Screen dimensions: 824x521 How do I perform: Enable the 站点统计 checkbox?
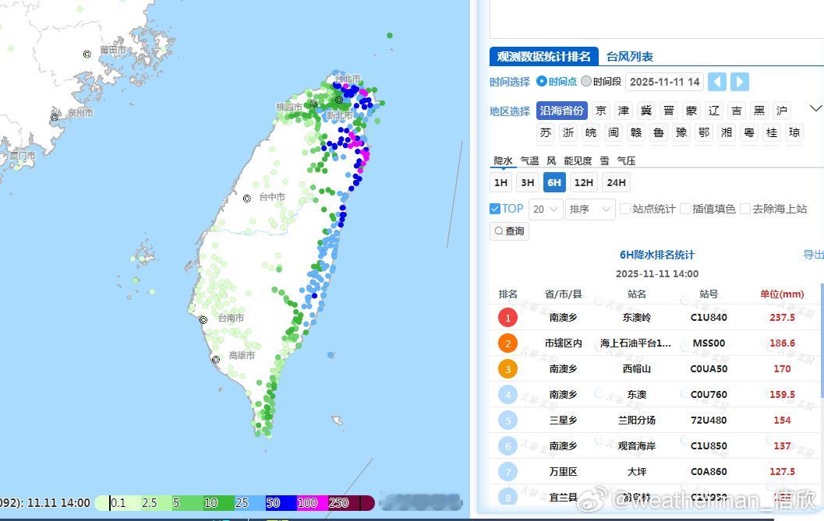[x=625, y=209]
